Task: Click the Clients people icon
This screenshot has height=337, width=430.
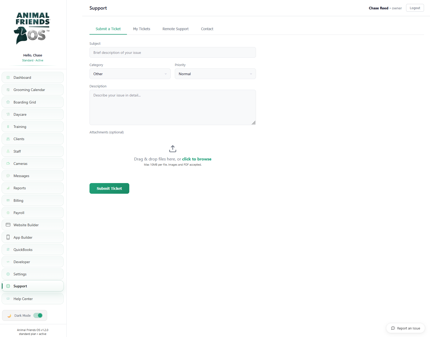Action: click(8, 139)
